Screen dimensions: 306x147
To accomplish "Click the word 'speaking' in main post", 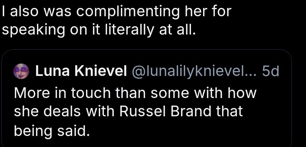I will [33, 30].
